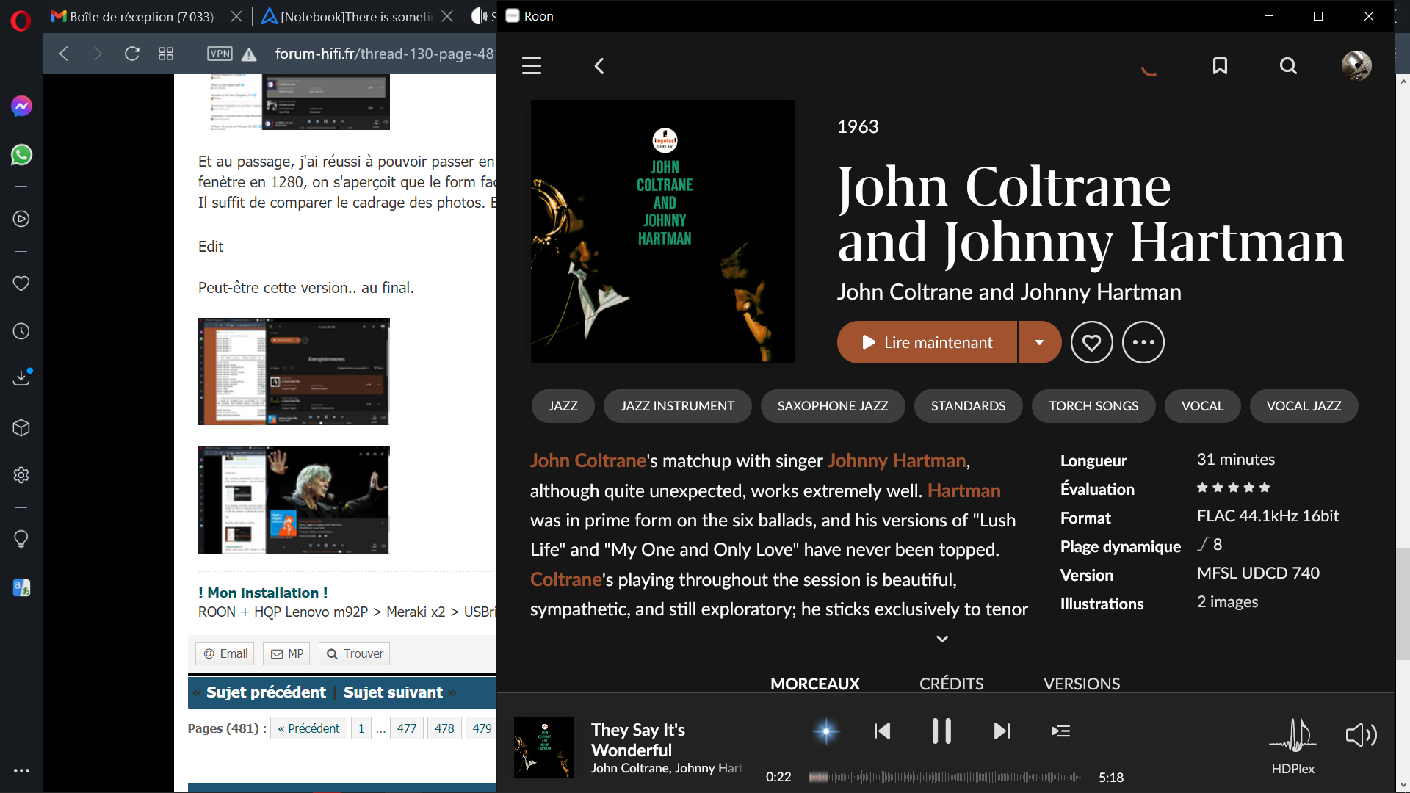Click the album cover artwork
1410x793 pixels.
coord(662,232)
